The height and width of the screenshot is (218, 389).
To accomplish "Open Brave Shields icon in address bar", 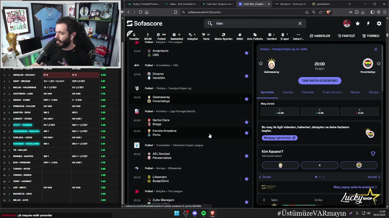I will (x=328, y=12).
